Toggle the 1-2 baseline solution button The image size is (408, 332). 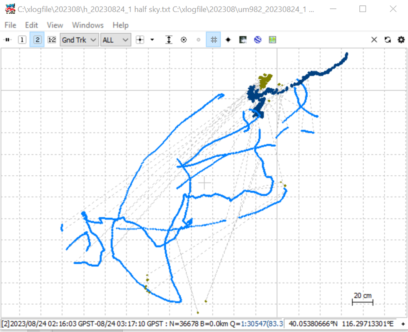pyautogui.click(x=52, y=40)
